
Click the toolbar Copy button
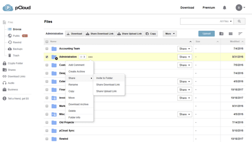tap(151, 34)
